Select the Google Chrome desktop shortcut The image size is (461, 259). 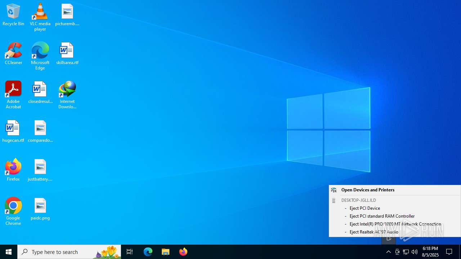pyautogui.click(x=13, y=212)
